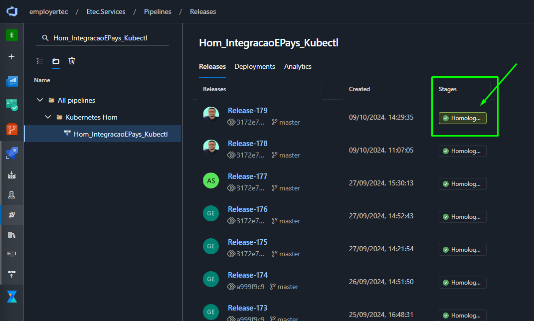Screen dimensions: 534x321
Task: Click the trash icon for deleted pipelines
Action: [x=71, y=61]
